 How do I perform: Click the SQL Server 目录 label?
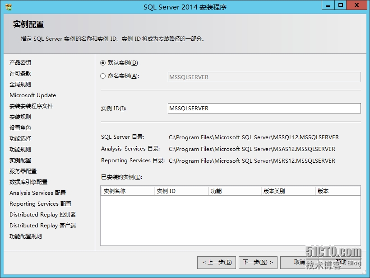122,137
